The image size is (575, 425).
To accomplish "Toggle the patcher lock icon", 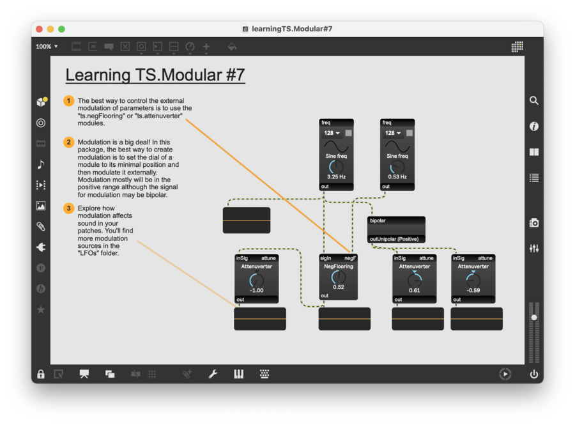I will tap(41, 375).
